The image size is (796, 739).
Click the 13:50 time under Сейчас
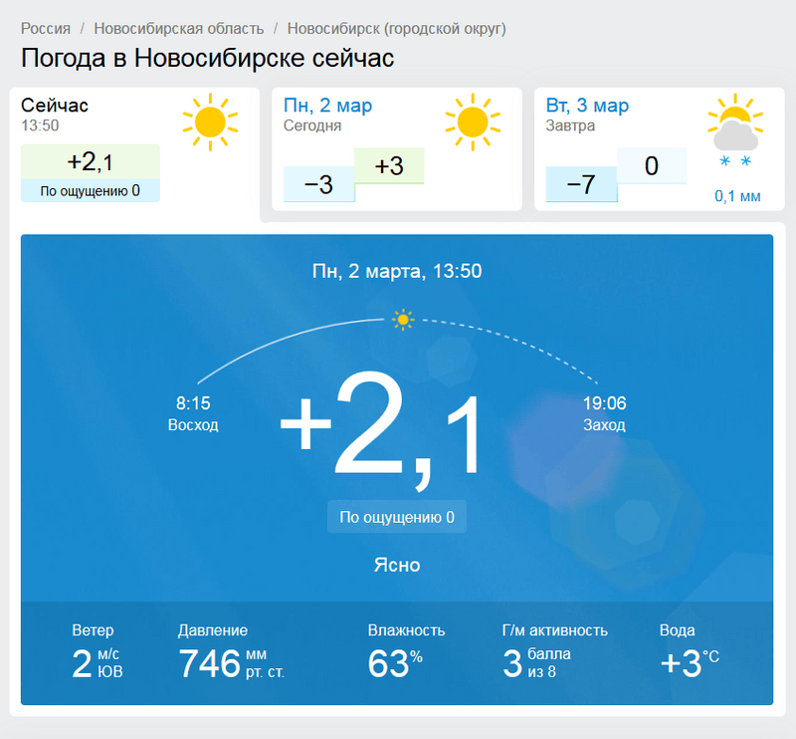(40, 125)
